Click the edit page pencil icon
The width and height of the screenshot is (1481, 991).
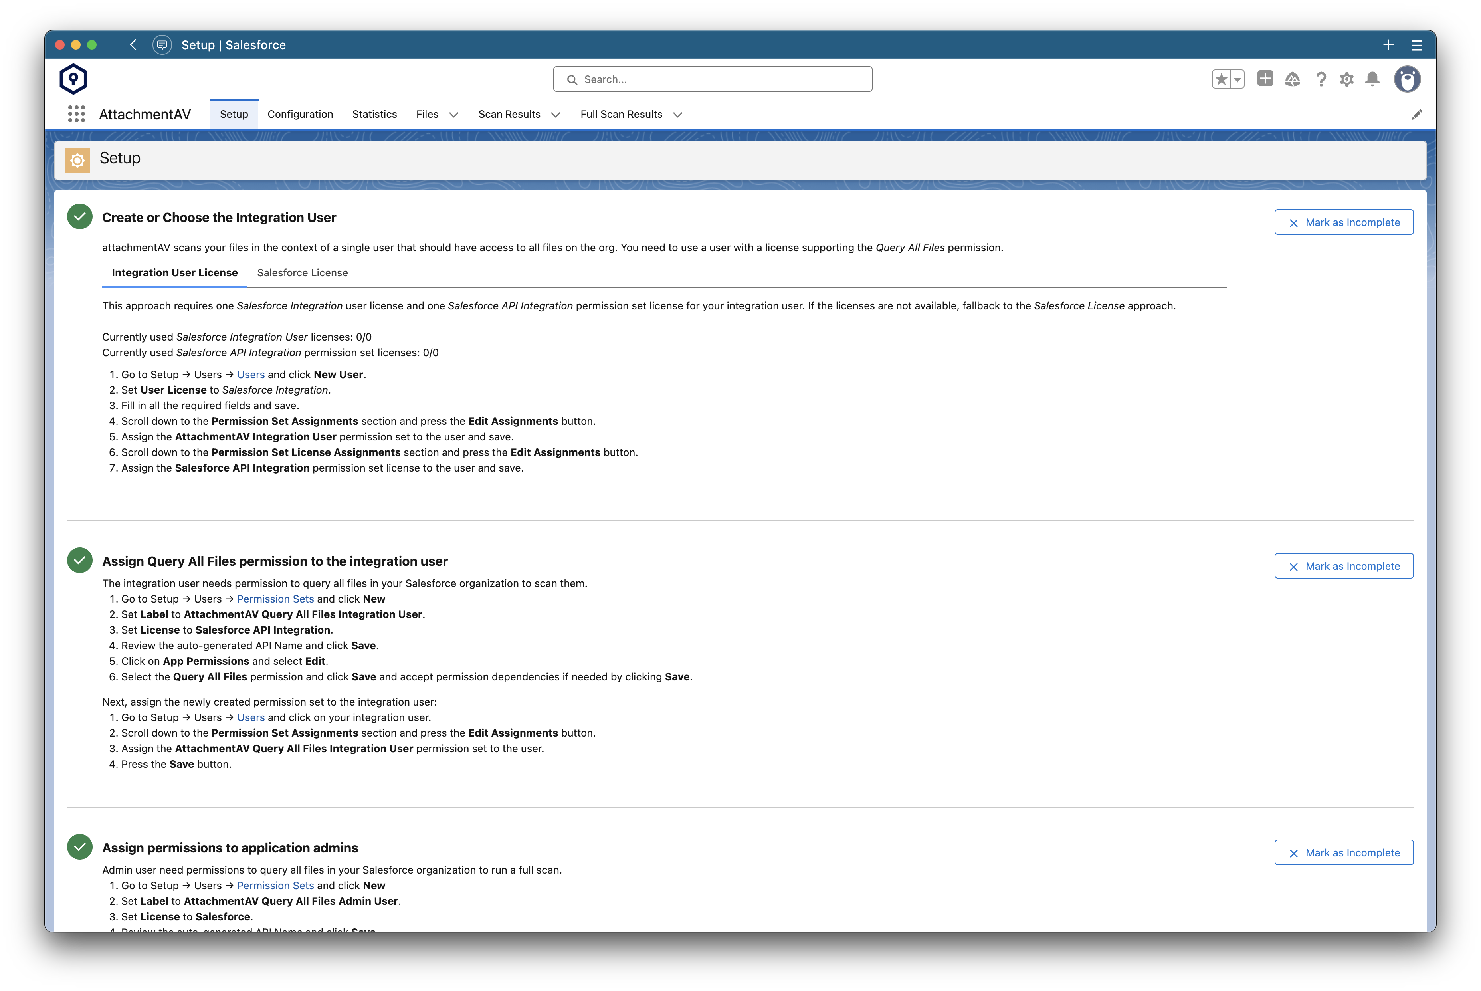click(x=1417, y=114)
